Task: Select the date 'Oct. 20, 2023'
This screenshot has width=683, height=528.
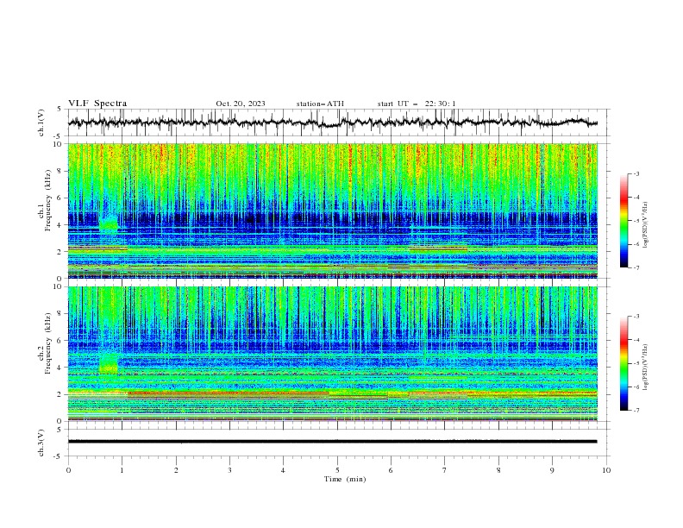Action: tap(241, 104)
